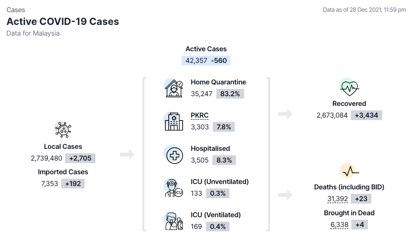Click the Active COVID-19 Cases heading
413x247 pixels.
[x=63, y=21]
